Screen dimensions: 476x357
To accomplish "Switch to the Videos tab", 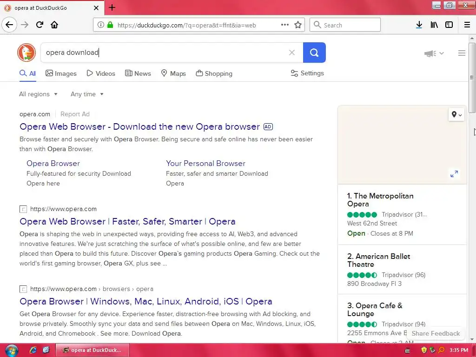I will point(101,73).
